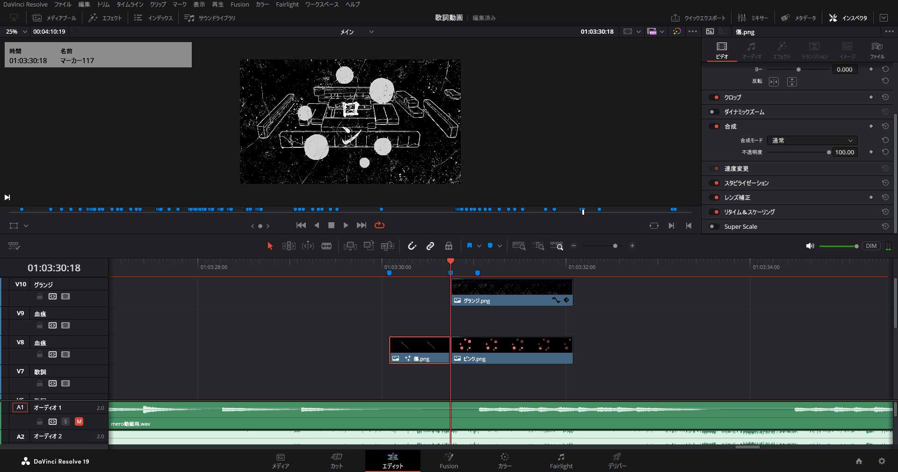Screen dimensions: 898x472
Task: Reset the opacity value in inspector
Action: [x=885, y=152]
